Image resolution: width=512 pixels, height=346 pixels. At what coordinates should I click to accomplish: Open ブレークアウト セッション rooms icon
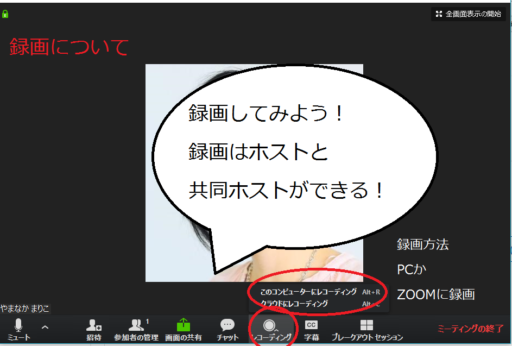tap(366, 330)
